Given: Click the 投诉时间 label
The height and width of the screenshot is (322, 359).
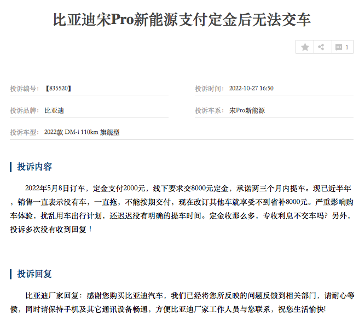Looking at the screenshot, I should coord(209,89).
